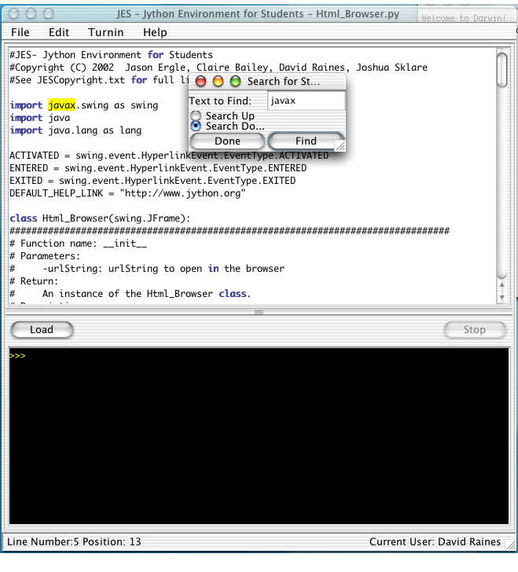
Task: Open the Edit menu
Action: 59,32
